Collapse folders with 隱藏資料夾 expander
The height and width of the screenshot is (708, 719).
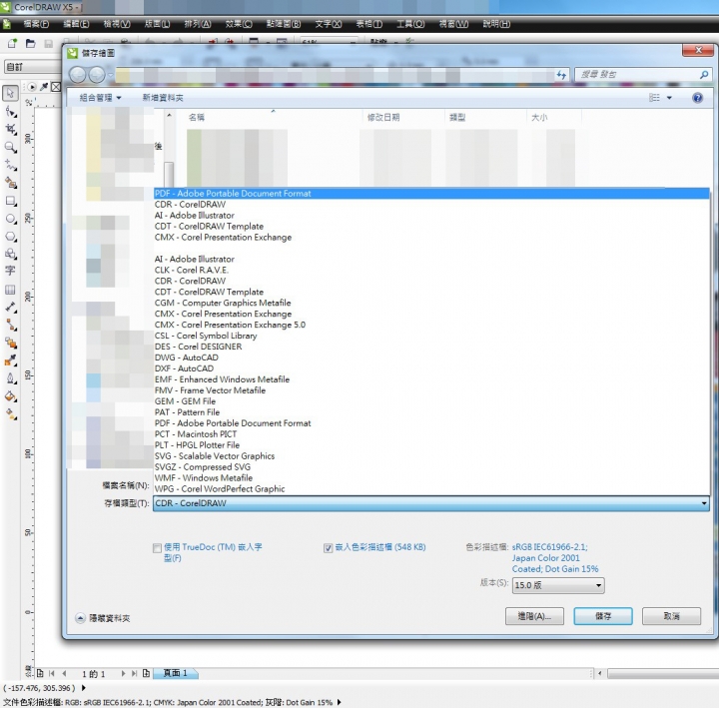pyautogui.click(x=80, y=618)
